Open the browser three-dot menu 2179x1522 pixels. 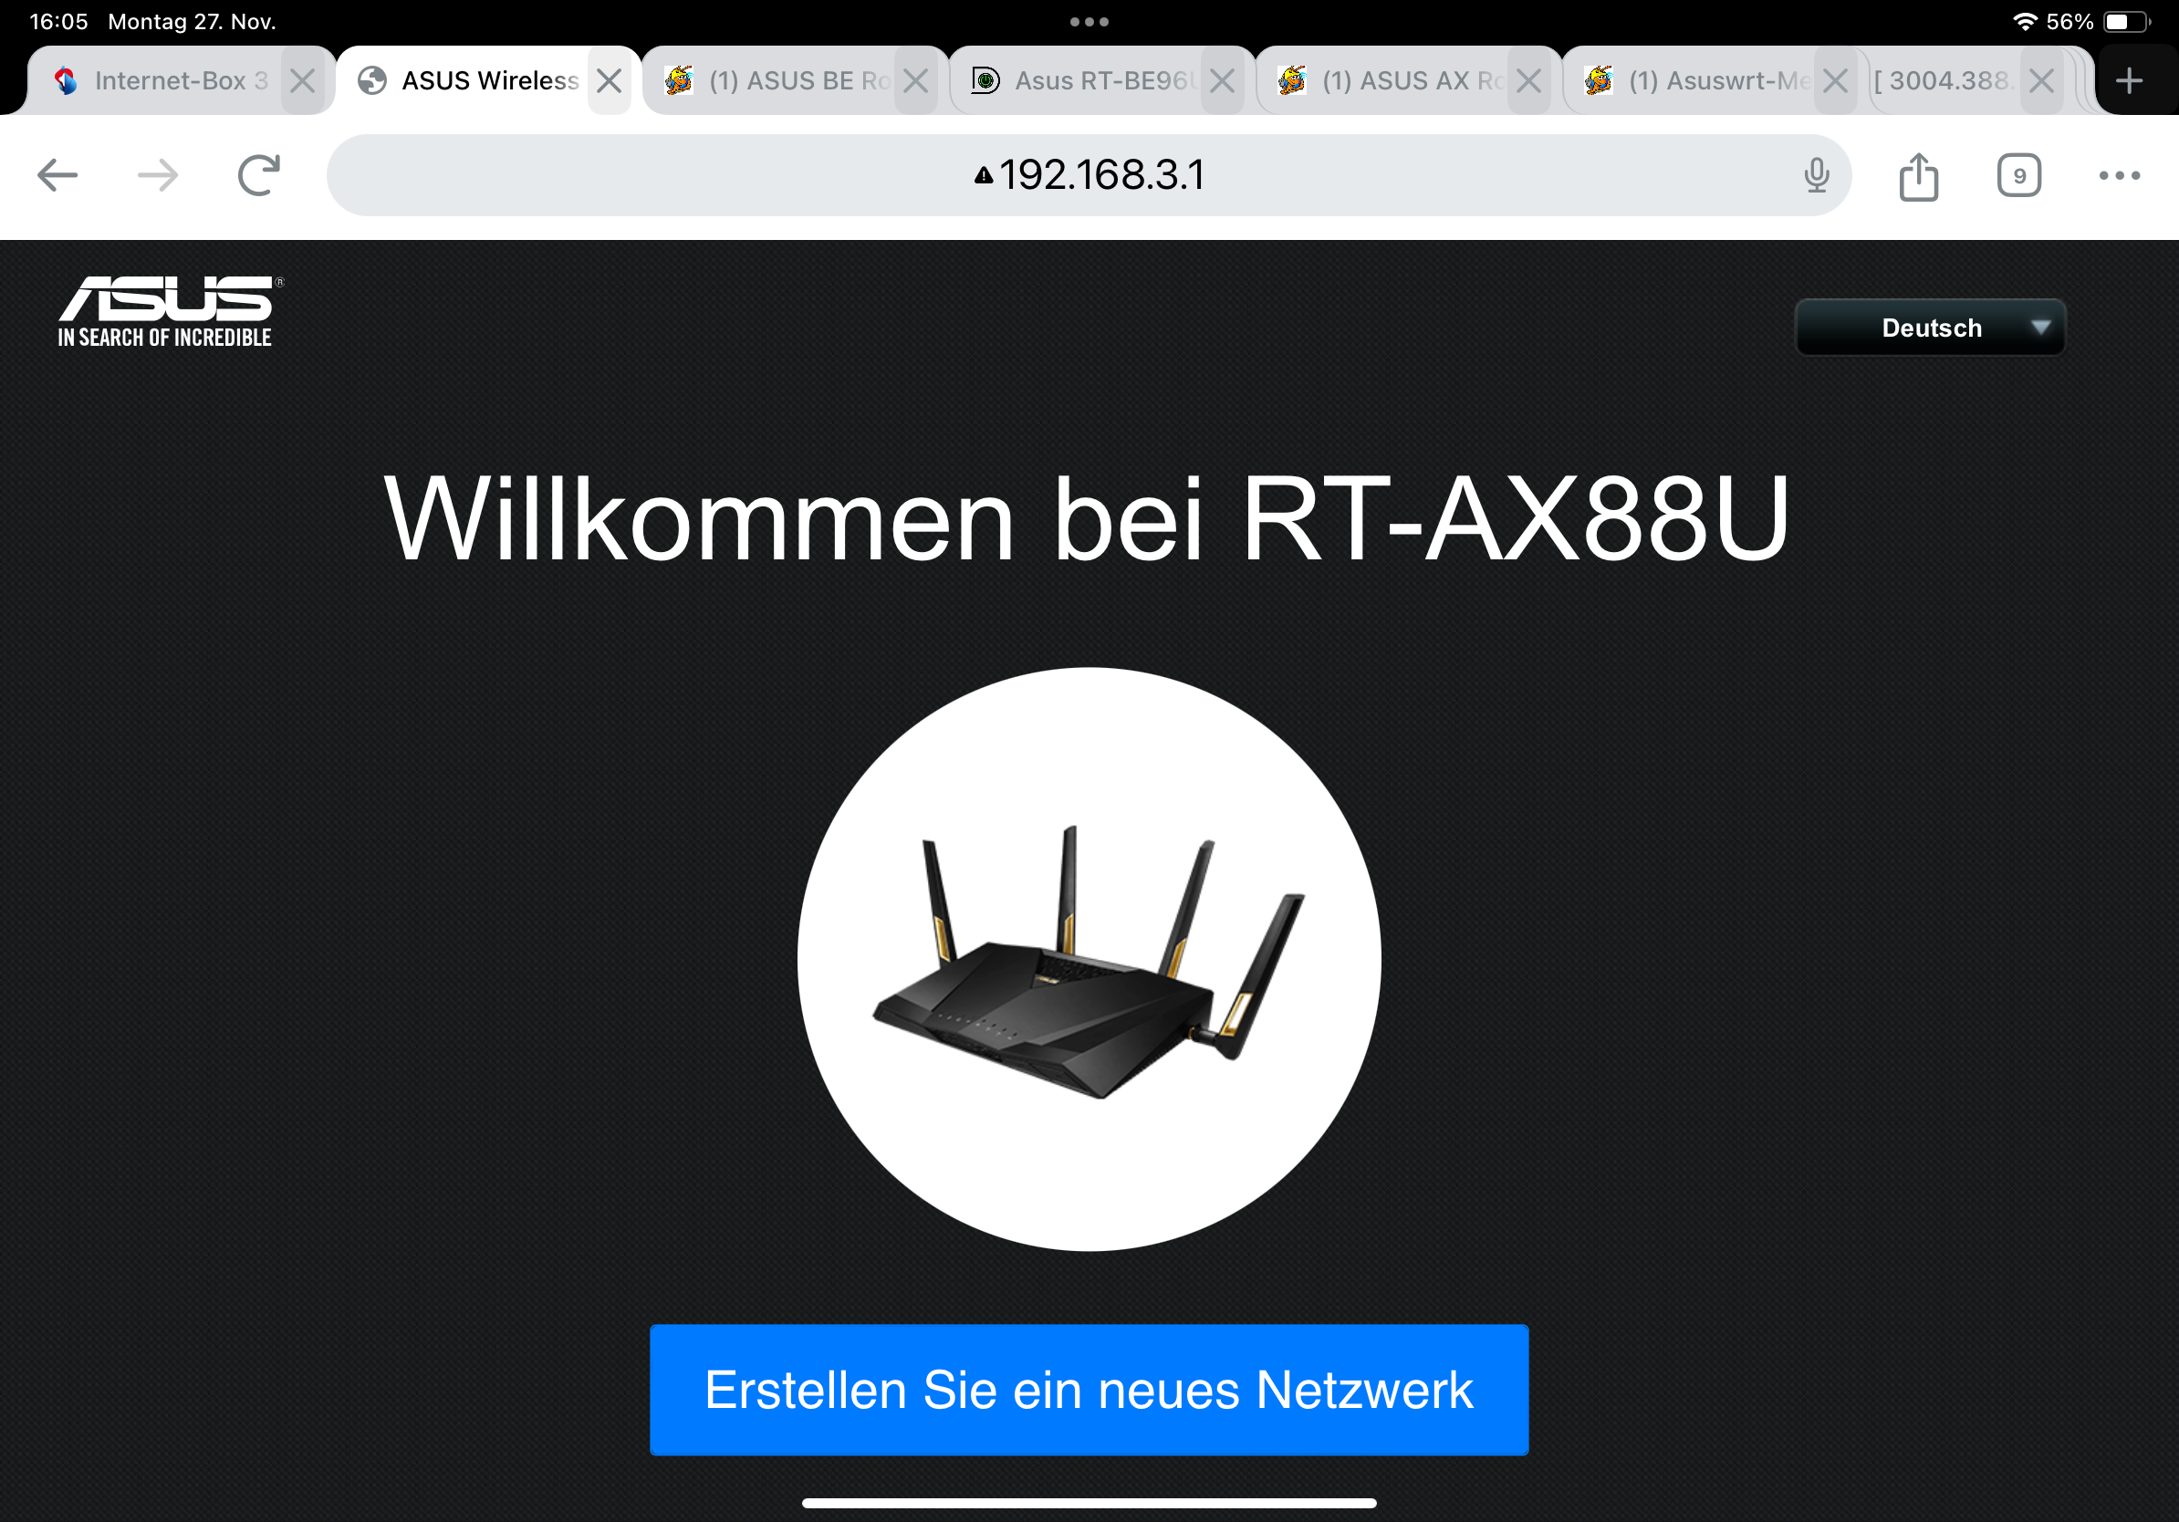(x=2119, y=175)
